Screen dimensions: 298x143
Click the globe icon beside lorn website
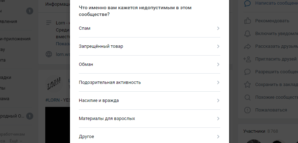49,54
